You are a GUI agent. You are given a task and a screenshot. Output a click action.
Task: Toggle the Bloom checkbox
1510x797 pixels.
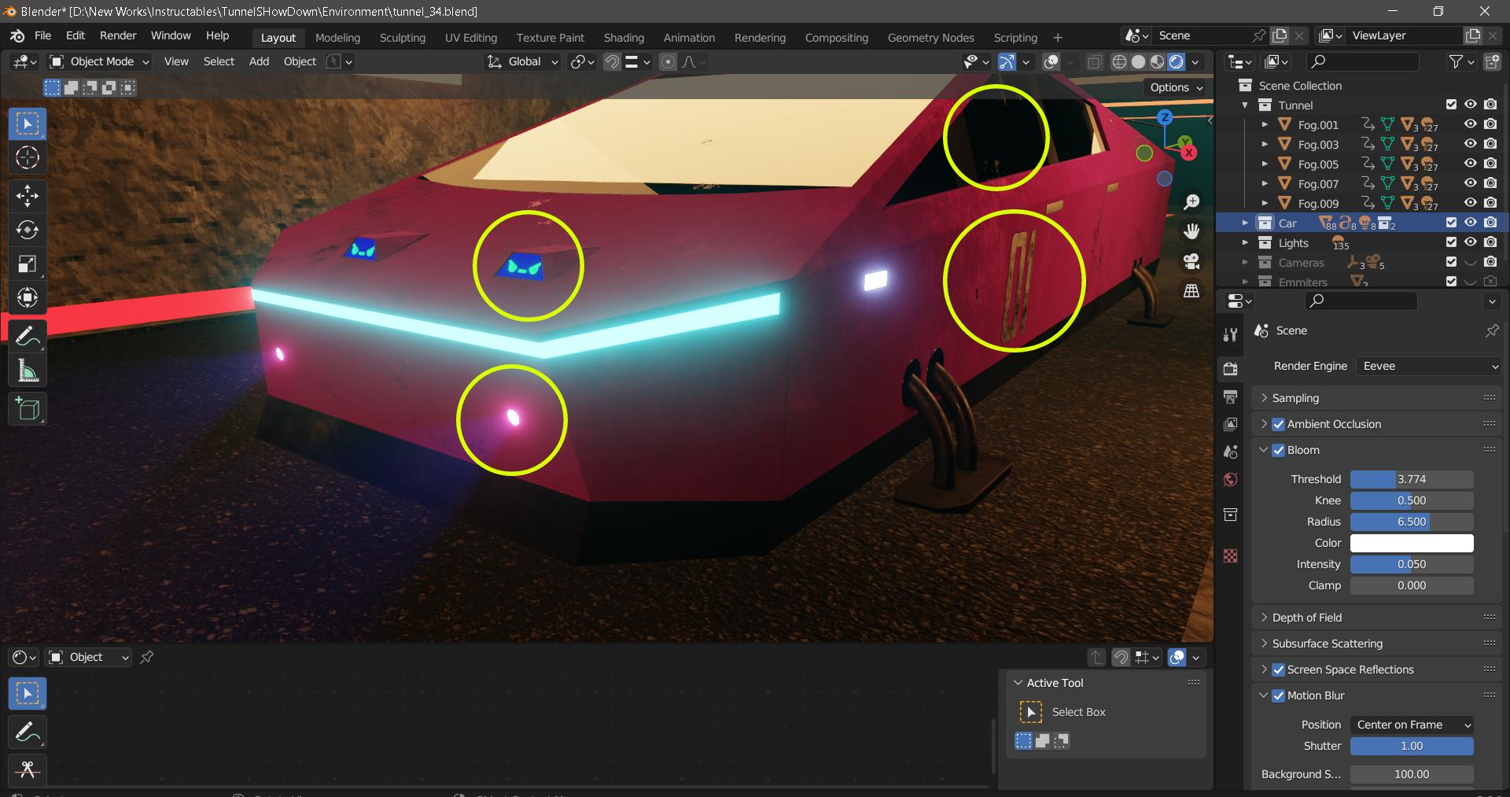tap(1278, 450)
